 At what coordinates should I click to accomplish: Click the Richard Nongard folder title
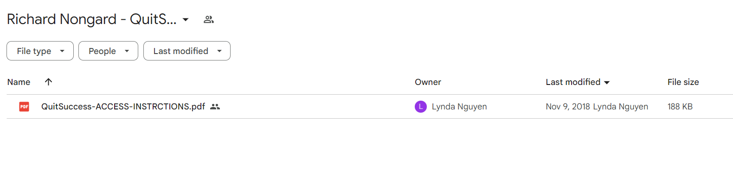pos(91,19)
